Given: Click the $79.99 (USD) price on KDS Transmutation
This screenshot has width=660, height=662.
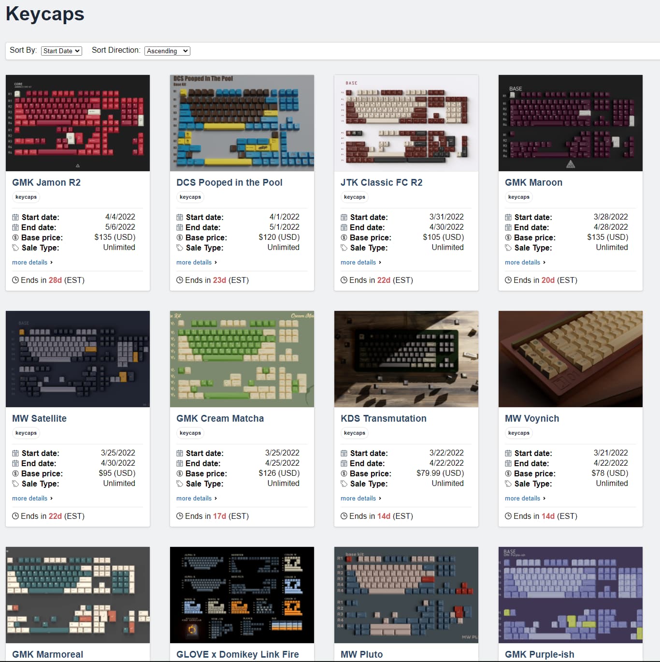Looking at the screenshot, I should coord(440,473).
